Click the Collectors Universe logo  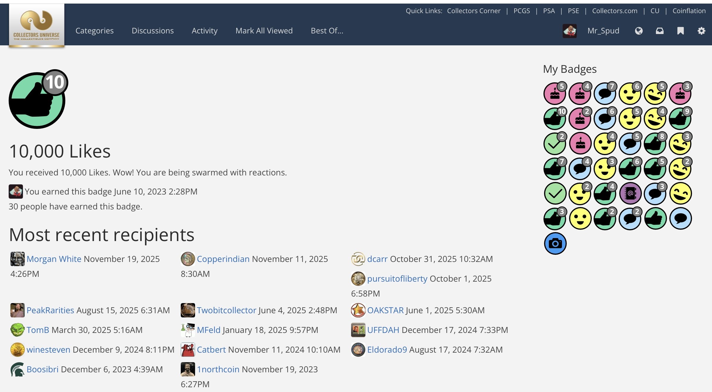[37, 25]
